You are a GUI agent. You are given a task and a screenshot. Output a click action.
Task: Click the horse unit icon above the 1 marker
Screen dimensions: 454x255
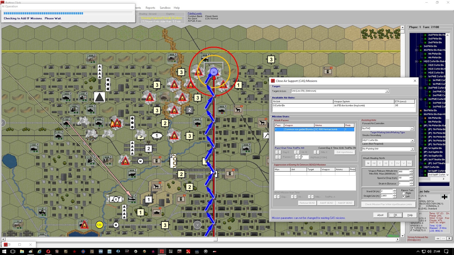[x=156, y=186]
